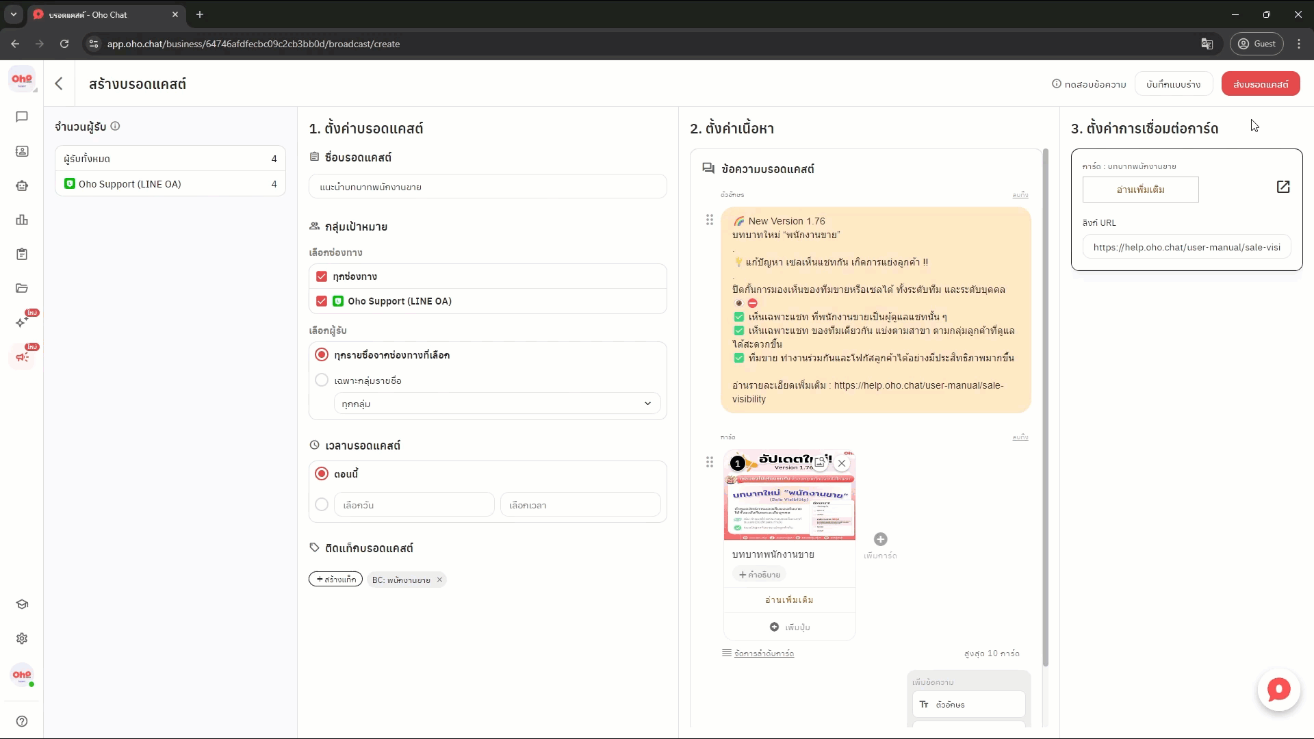The image size is (1314, 739).
Task: Open the Broadcast megaphone sidebar icon
Action: [22, 356]
